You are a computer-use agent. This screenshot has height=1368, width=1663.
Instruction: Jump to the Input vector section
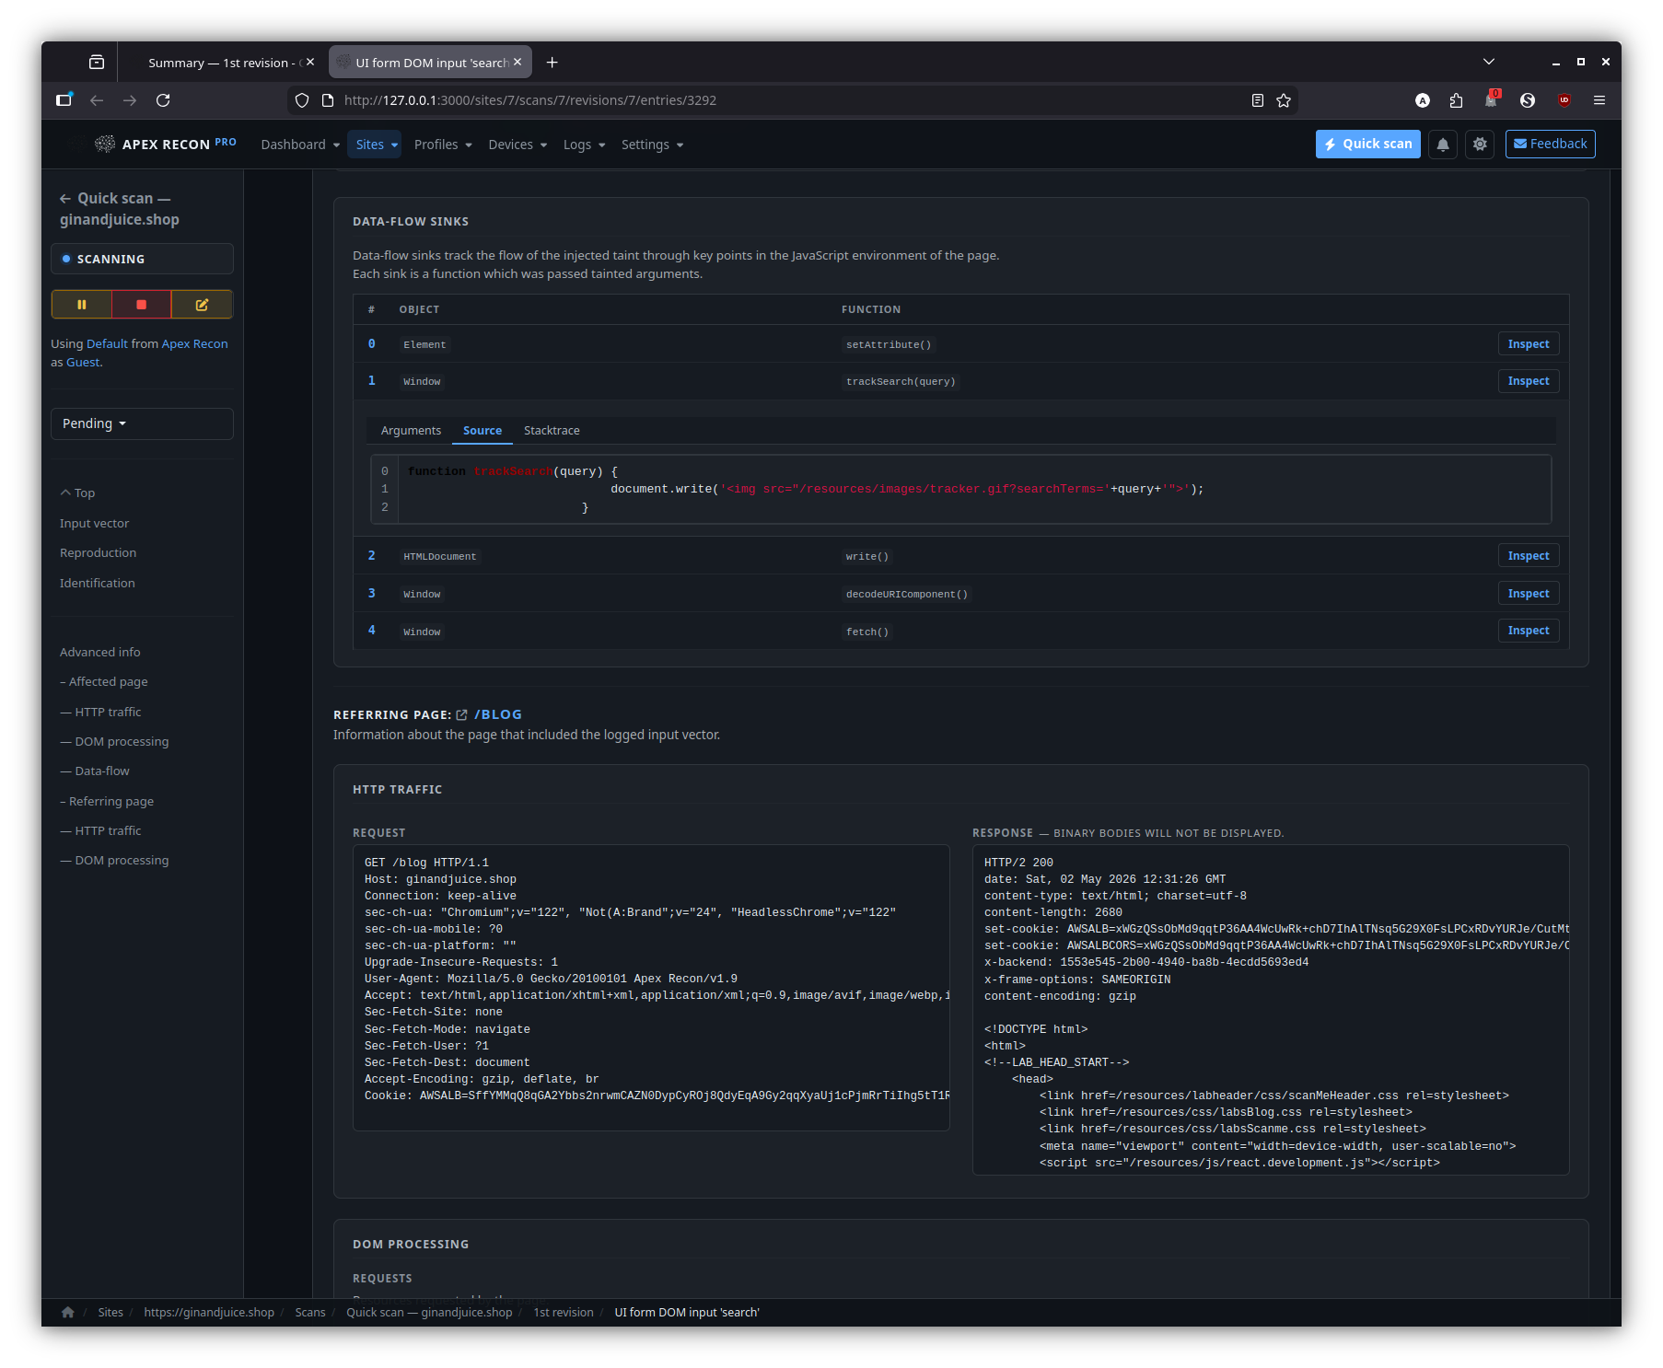[x=95, y=524]
